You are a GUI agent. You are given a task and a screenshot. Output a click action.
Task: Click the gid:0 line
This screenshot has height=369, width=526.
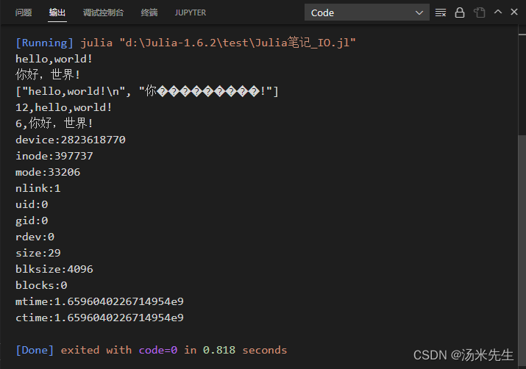[x=32, y=221]
